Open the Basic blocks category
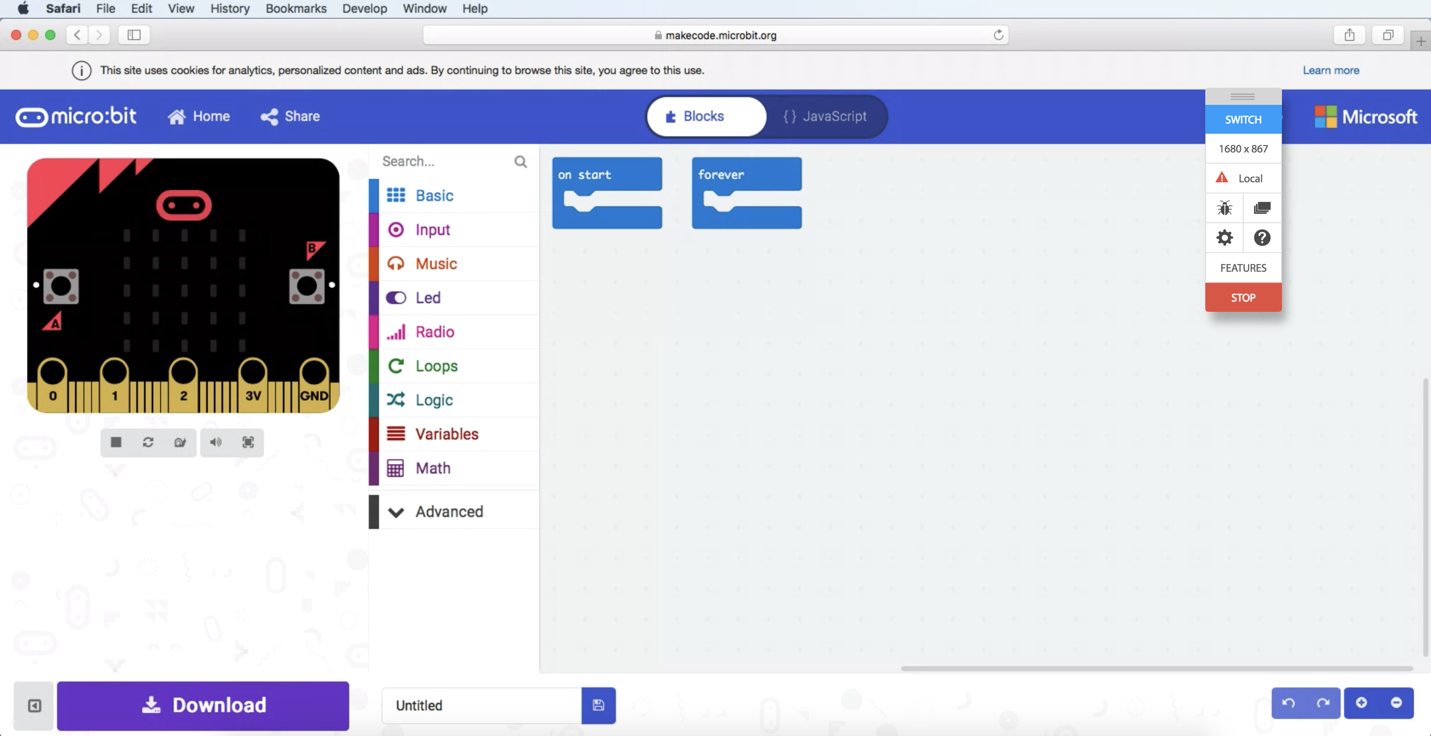The image size is (1431, 736). (x=434, y=195)
